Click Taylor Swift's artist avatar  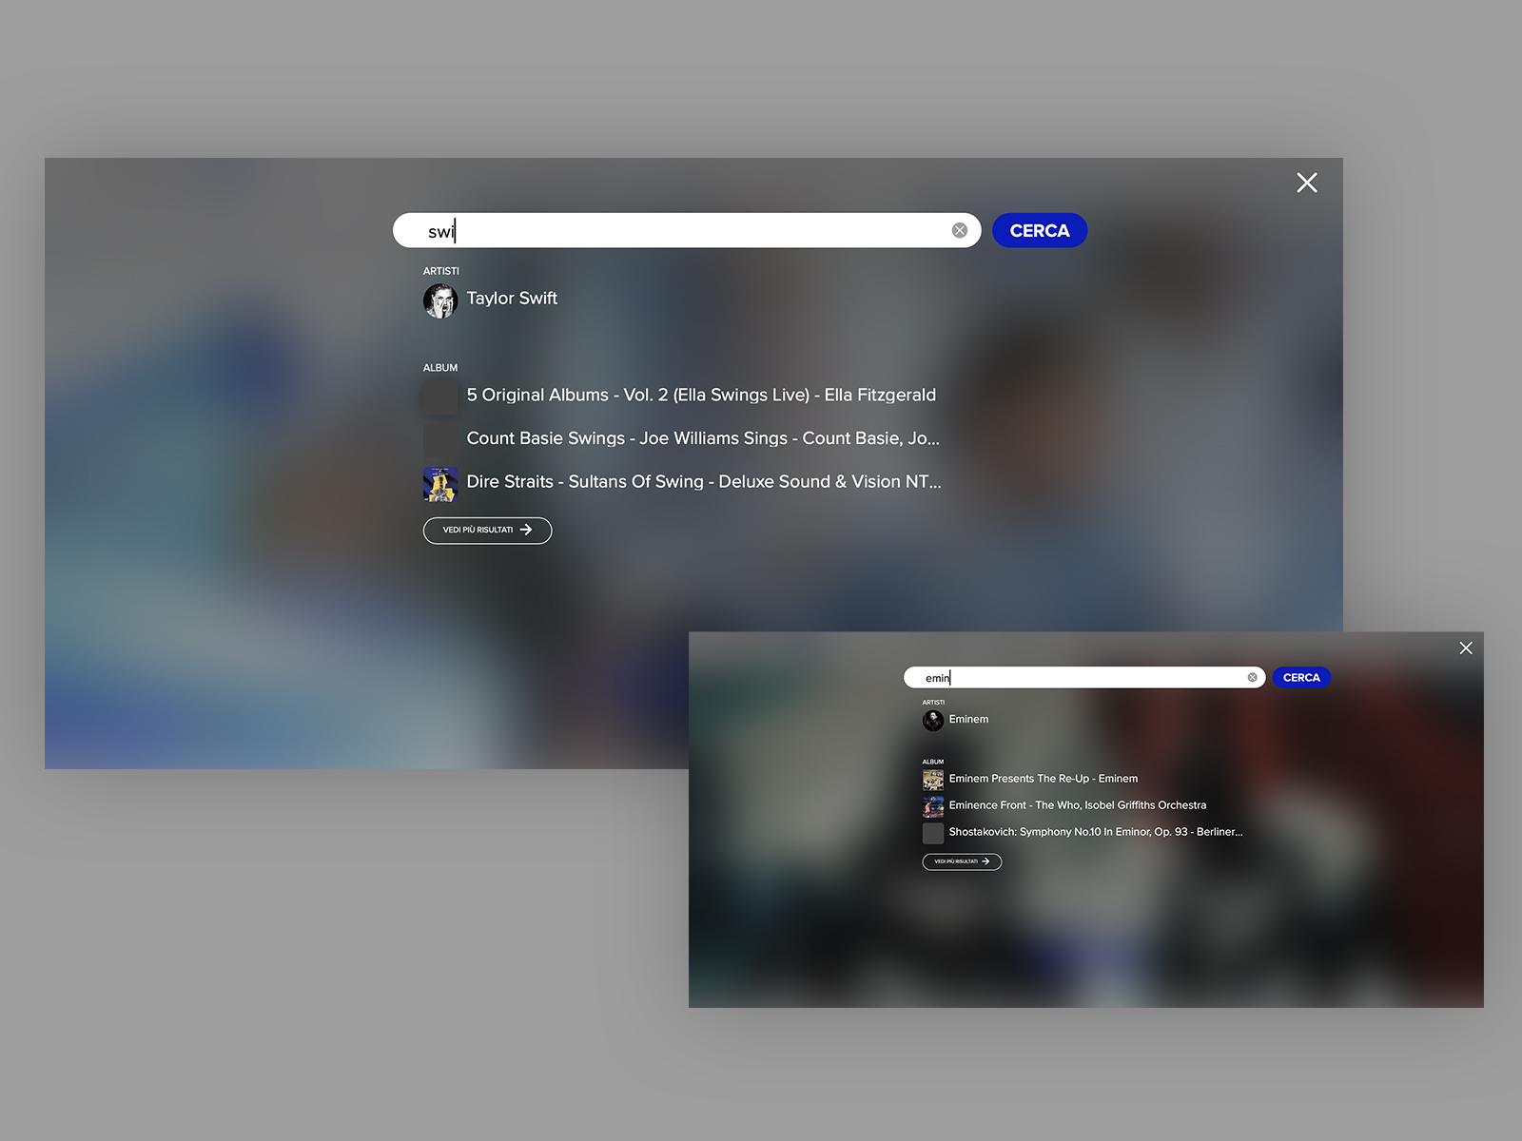point(440,300)
